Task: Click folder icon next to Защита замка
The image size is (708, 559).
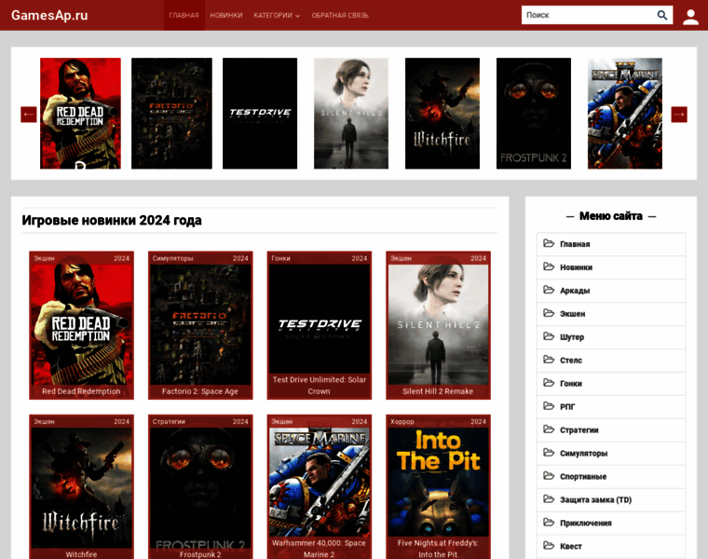Action: [x=549, y=499]
